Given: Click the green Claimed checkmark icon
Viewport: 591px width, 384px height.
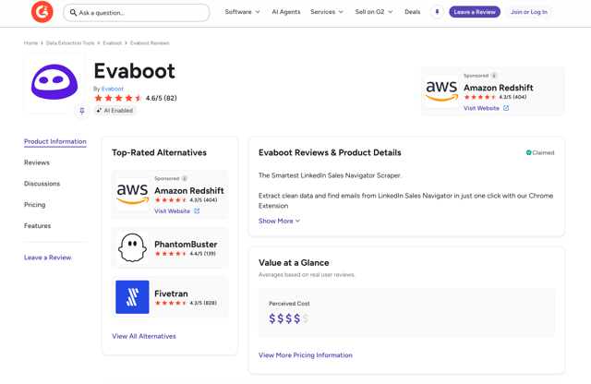Looking at the screenshot, I should 528,152.
